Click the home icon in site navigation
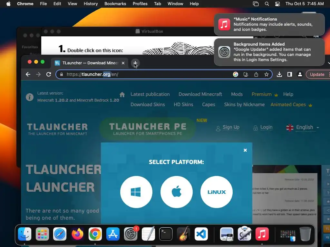 pos(122,95)
